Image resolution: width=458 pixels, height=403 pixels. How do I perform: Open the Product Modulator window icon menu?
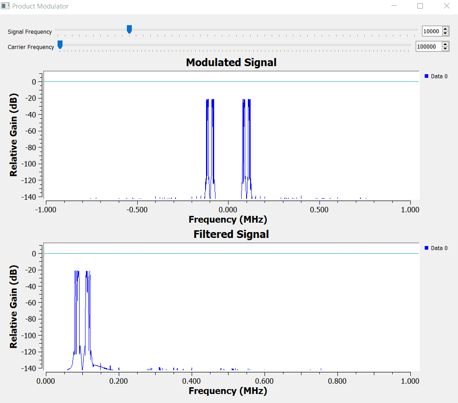pos(5,6)
